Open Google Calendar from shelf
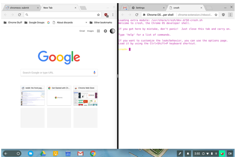235x157 pixels. 68,154
